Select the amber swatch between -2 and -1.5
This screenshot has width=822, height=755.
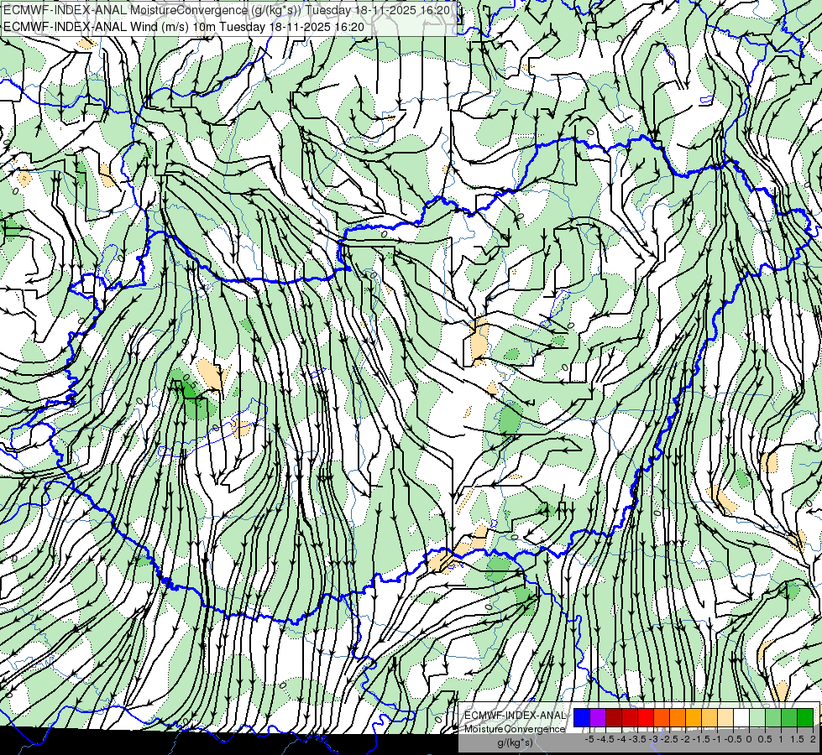point(694,718)
